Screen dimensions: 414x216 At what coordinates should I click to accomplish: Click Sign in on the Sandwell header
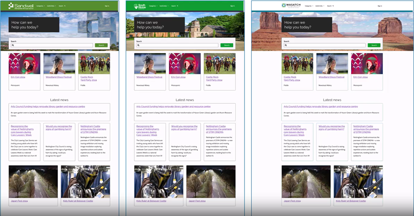pyautogui.click(x=107, y=6)
